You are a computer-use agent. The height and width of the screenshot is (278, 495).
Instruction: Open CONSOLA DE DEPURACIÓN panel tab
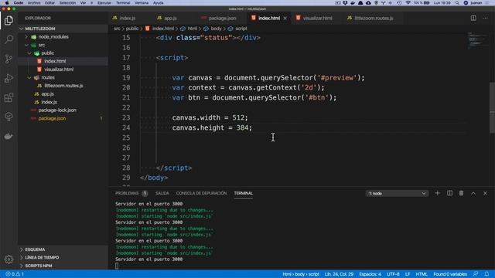(x=201, y=193)
